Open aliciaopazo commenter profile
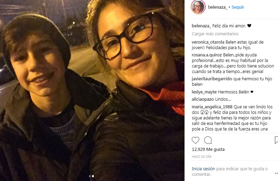The height and width of the screenshot is (181, 278). 203,99
